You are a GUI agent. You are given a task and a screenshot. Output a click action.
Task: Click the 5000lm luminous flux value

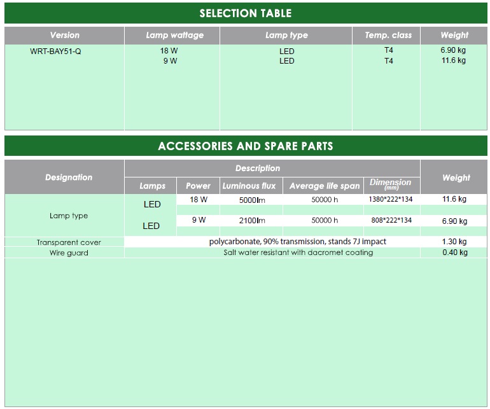pyautogui.click(x=252, y=200)
